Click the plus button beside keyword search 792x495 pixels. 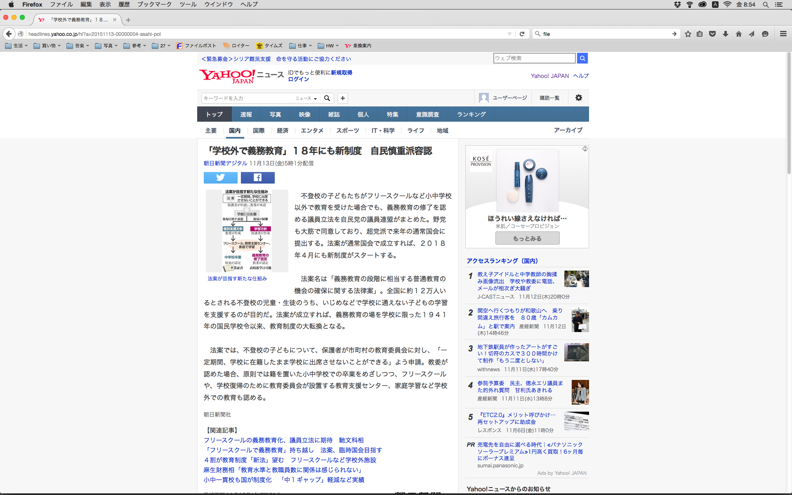tap(342, 98)
